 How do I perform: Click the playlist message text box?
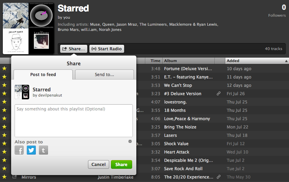click(74, 121)
